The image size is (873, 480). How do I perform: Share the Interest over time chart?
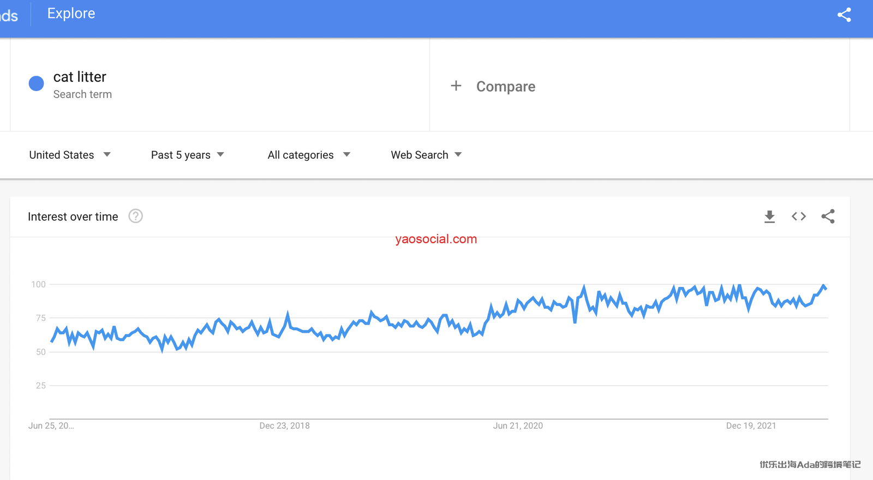tap(828, 217)
